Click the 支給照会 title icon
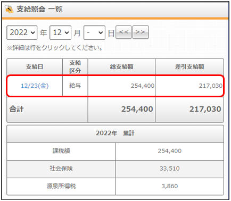Viewport: 231px width, 201px height. pos(9,9)
